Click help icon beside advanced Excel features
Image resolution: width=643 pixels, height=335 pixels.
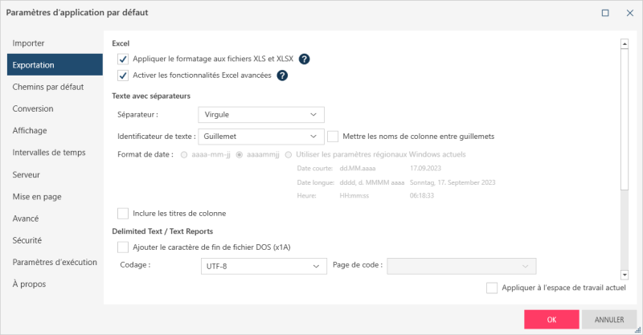(282, 76)
